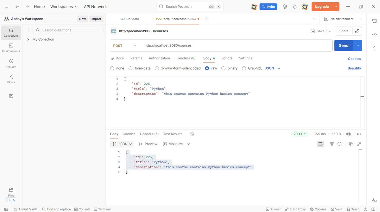This screenshot has height=212, width=380.
Task: Open Environments in the sidebar
Action: pyautogui.click(x=11, y=48)
